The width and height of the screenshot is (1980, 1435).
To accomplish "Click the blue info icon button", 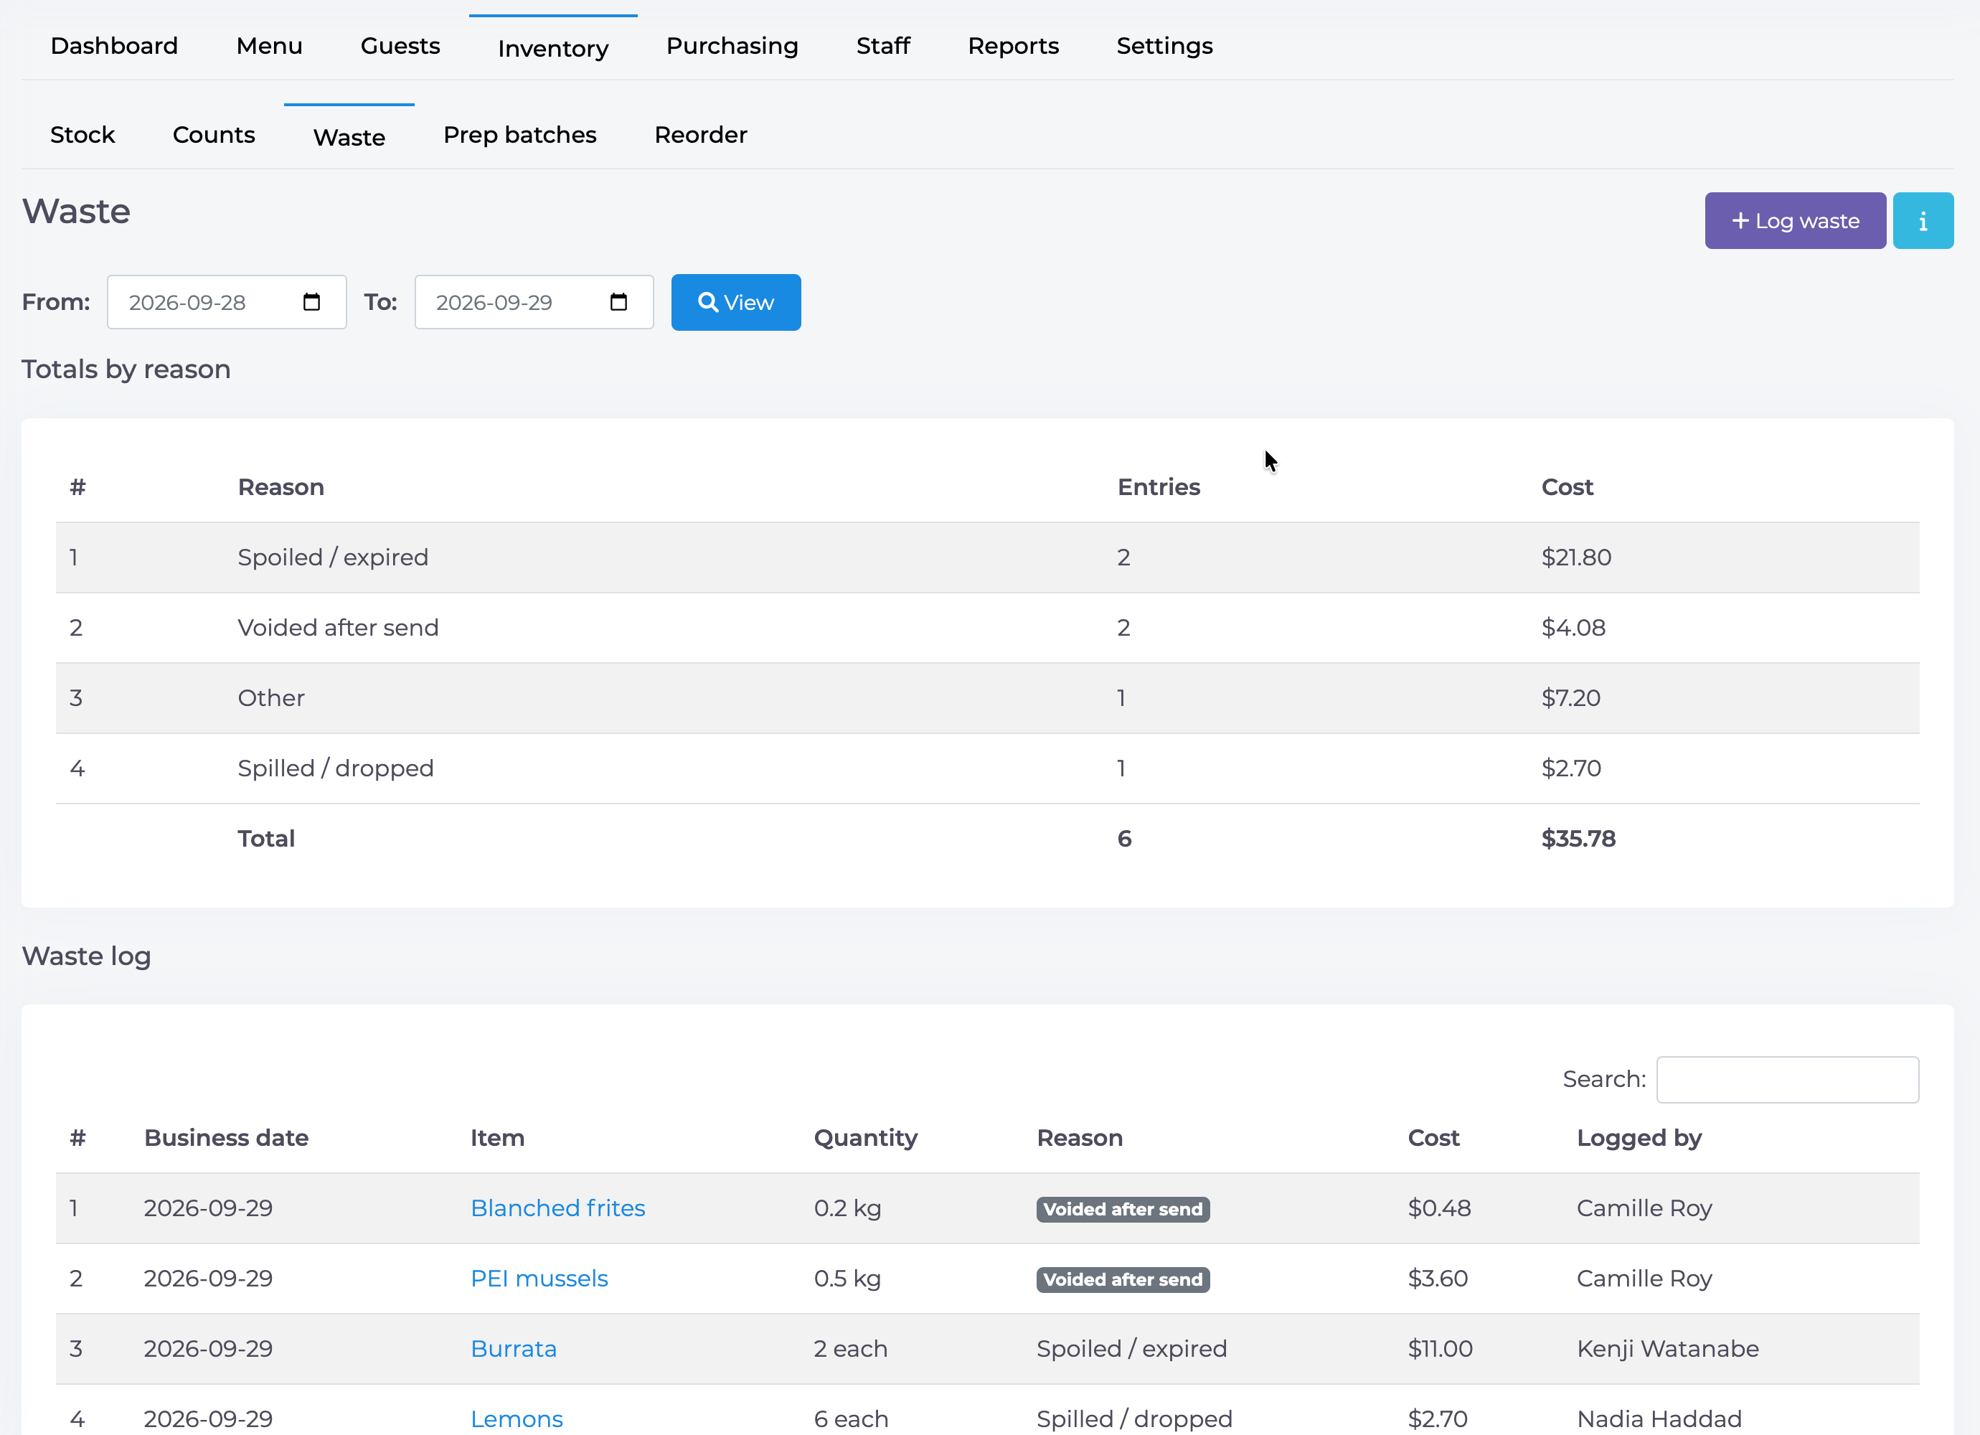I will pyautogui.click(x=1923, y=221).
